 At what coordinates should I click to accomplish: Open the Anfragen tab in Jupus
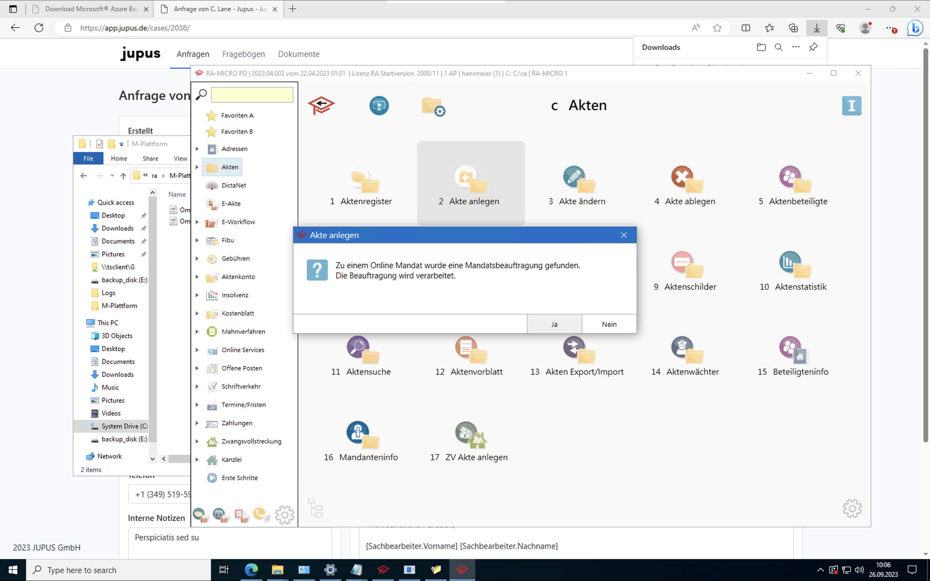click(x=193, y=54)
